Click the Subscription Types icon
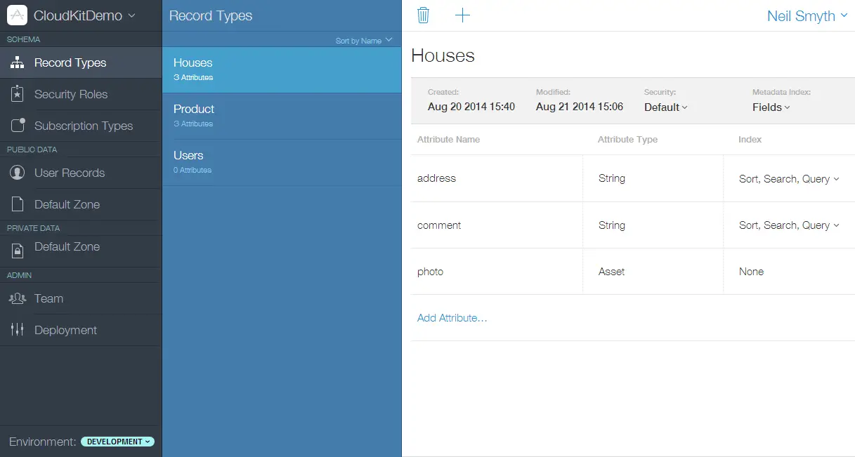The width and height of the screenshot is (855, 457). (18, 126)
